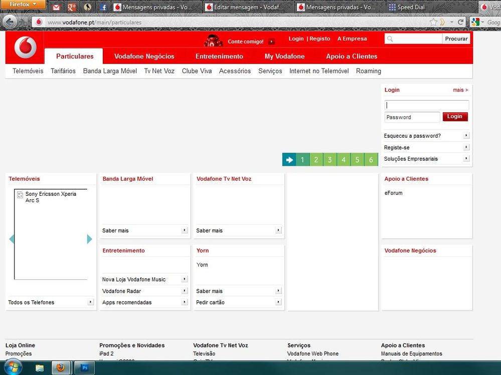This screenshot has height=375, width=501.
Task: Open Photoshop from the Windows taskbar
Action: tap(84, 368)
